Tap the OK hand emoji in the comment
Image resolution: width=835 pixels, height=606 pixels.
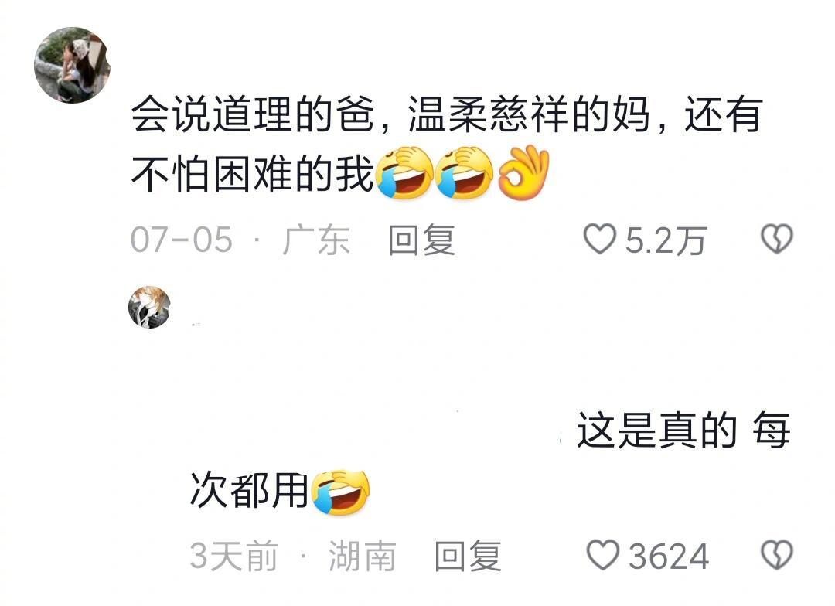click(523, 172)
